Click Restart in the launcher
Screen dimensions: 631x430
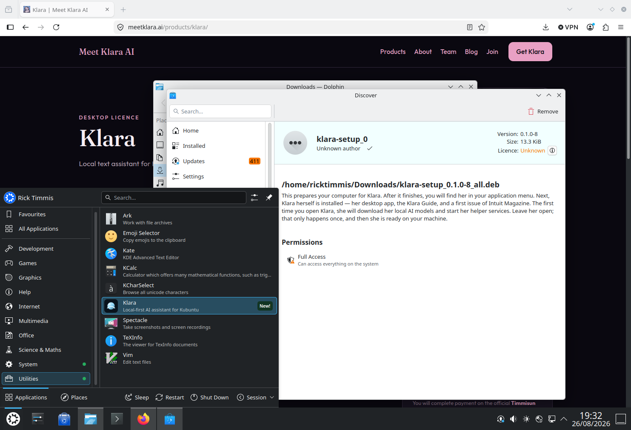pos(170,397)
